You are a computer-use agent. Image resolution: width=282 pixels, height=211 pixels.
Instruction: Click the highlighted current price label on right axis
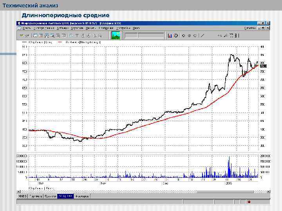[x=263, y=66]
